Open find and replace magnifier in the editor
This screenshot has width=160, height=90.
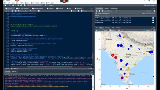pos(31,11)
